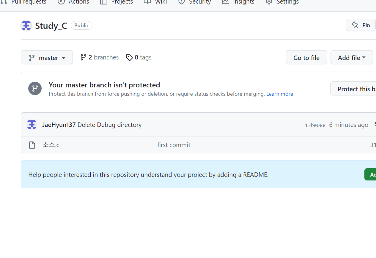View the 2 branches link
Image resolution: width=376 pixels, height=258 pixels.
click(100, 57)
